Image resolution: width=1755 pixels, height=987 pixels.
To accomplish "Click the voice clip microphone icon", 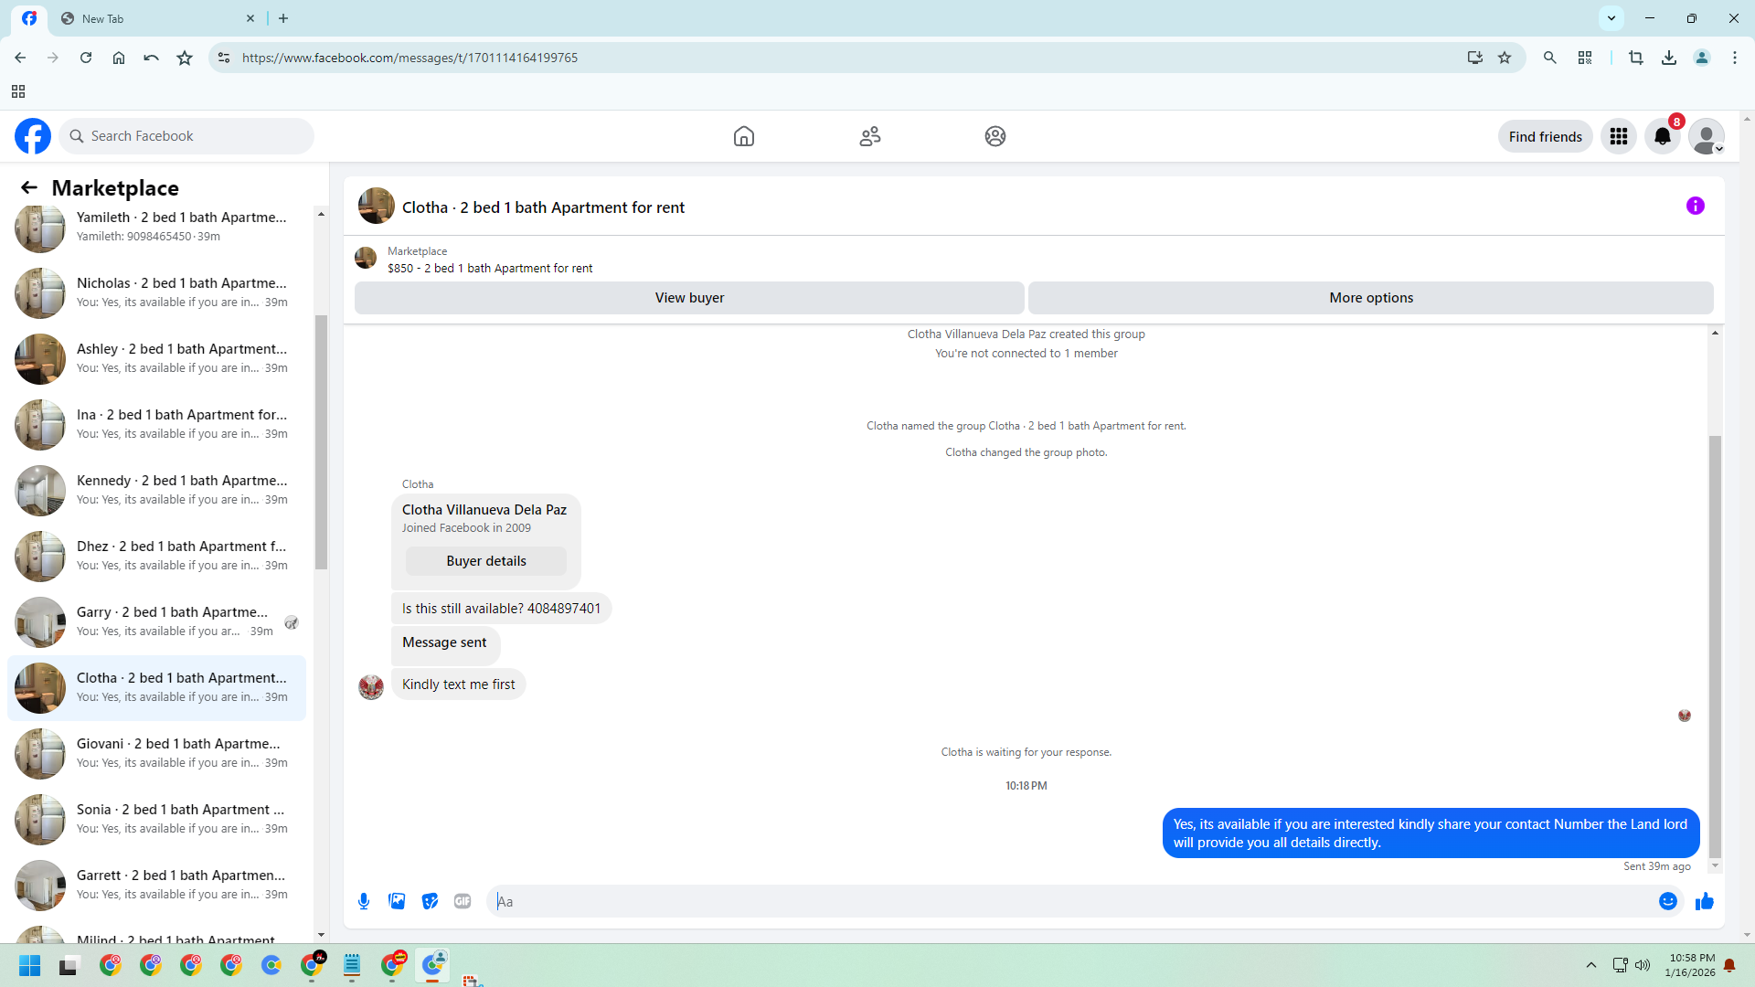I will (x=364, y=901).
